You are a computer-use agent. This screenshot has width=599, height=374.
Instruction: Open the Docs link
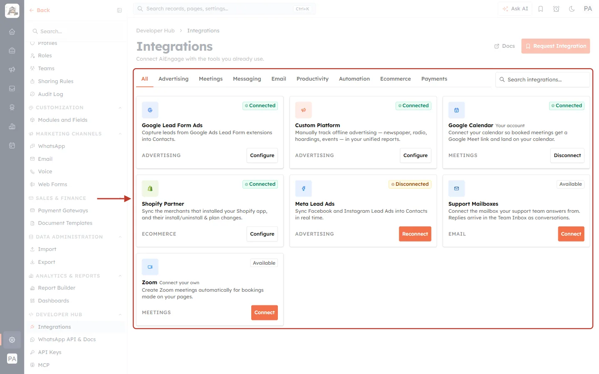click(505, 46)
